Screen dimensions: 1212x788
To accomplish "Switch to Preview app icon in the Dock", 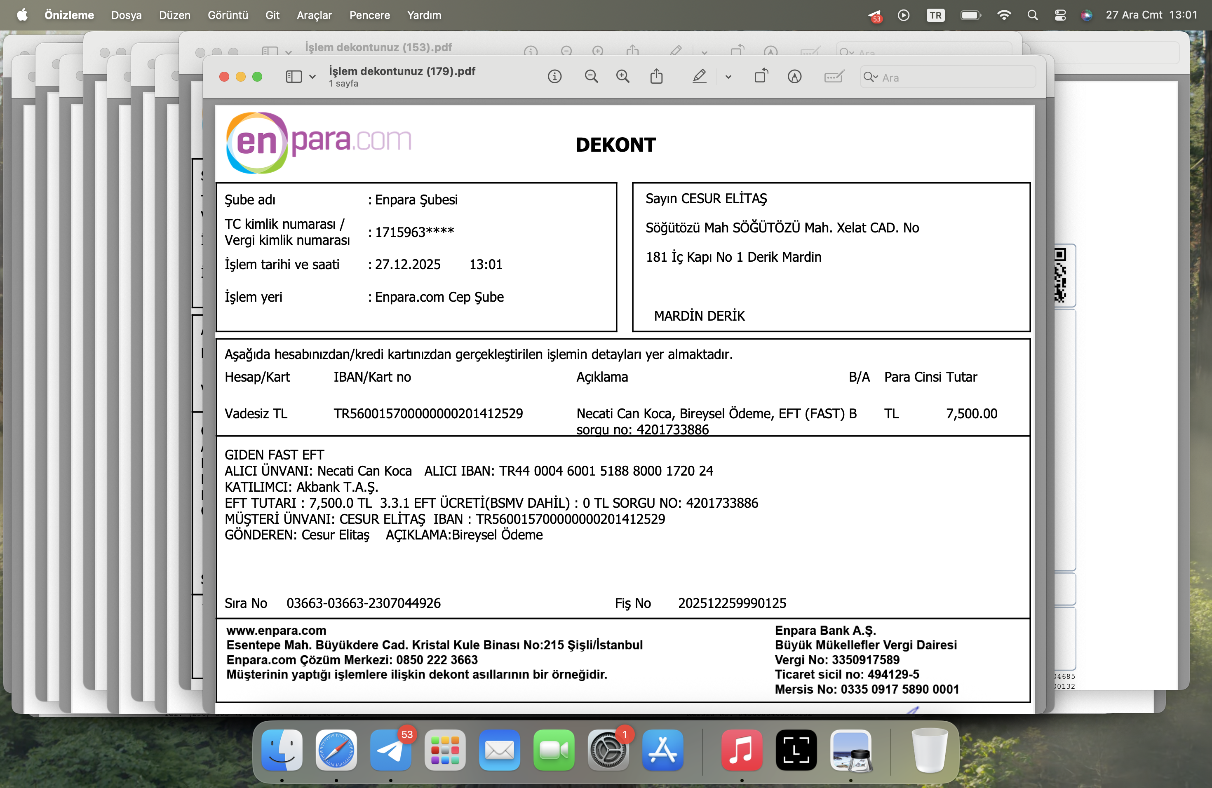I will point(851,750).
